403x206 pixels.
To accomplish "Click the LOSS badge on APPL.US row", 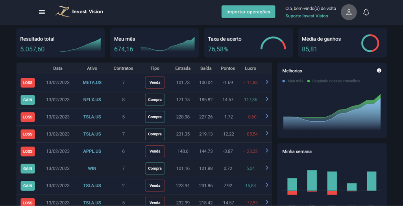I will 28,151.
